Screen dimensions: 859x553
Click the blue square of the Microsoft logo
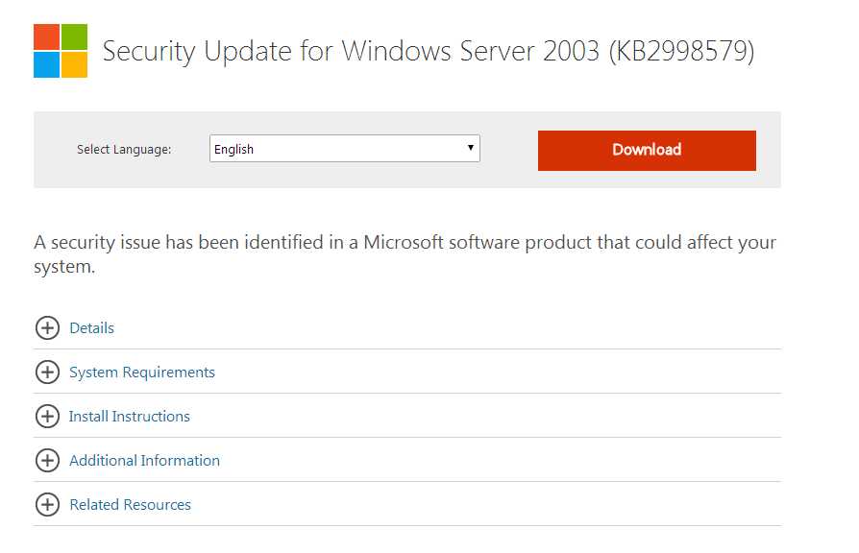pos(46,64)
